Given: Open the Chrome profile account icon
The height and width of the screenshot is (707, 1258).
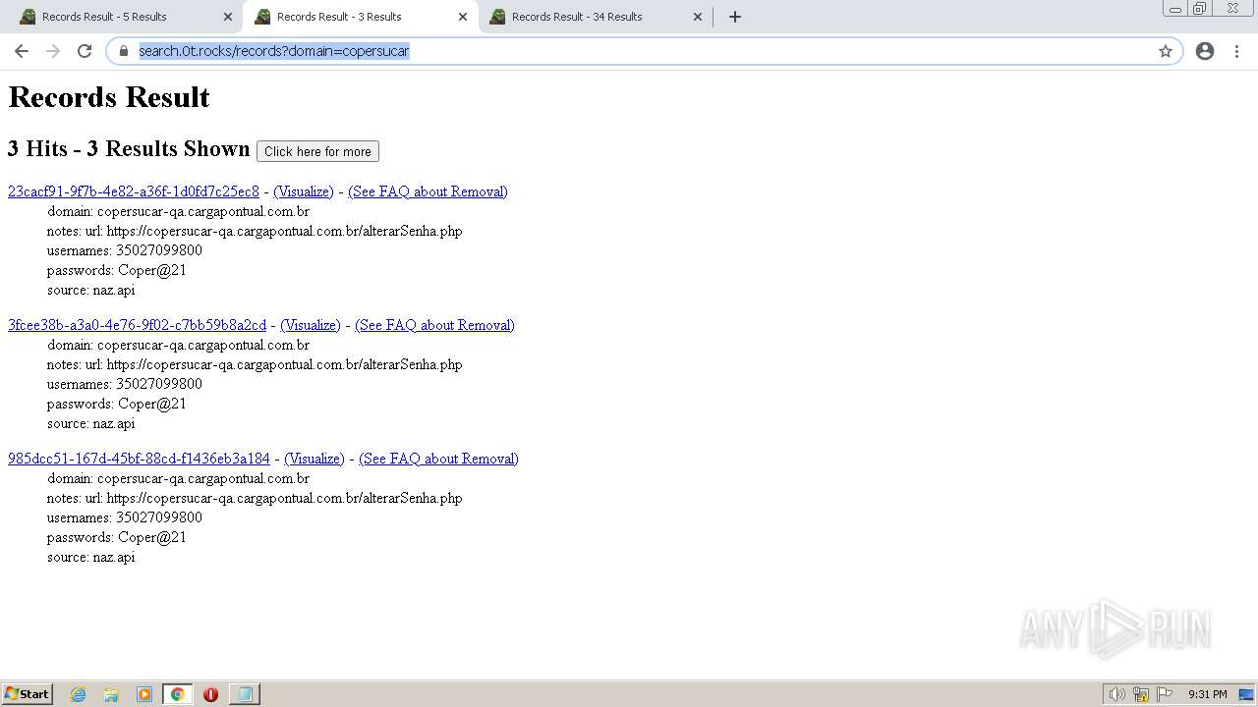Looking at the screenshot, I should coord(1205,51).
